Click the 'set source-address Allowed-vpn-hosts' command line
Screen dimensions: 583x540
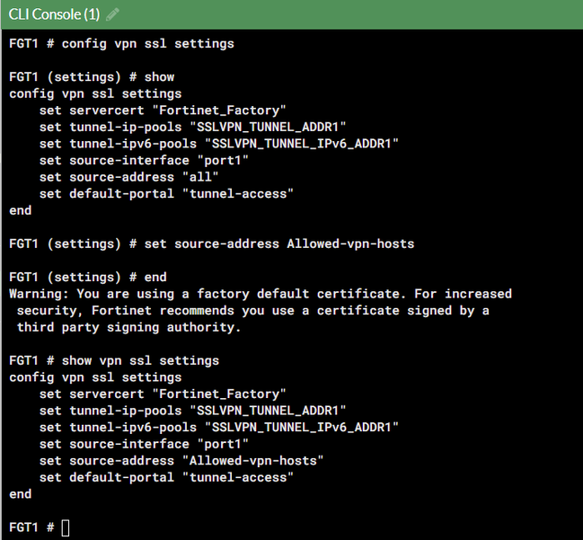(x=211, y=243)
